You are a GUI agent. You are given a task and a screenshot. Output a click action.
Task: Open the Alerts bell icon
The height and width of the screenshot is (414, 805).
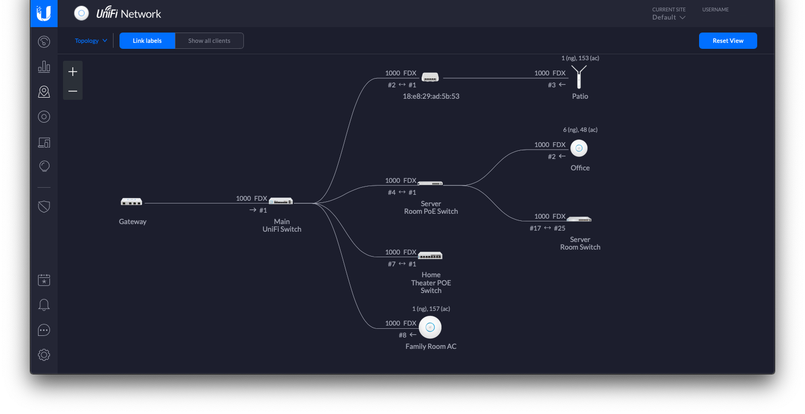44,305
